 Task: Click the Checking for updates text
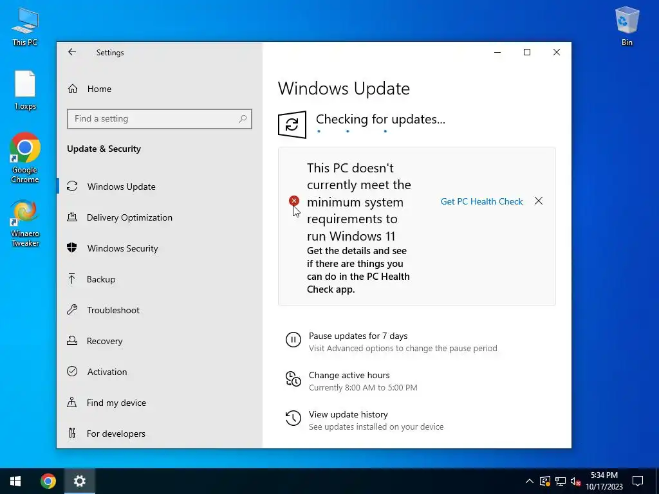coord(380,119)
